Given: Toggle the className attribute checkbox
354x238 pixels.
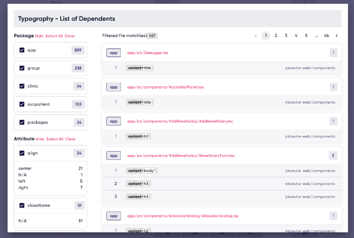Looking at the screenshot, I should click(22, 206).
